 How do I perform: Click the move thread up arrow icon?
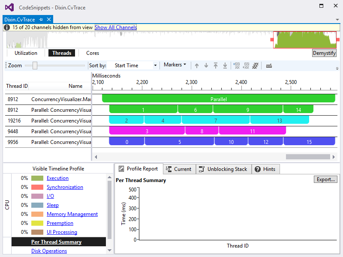coord(197,66)
